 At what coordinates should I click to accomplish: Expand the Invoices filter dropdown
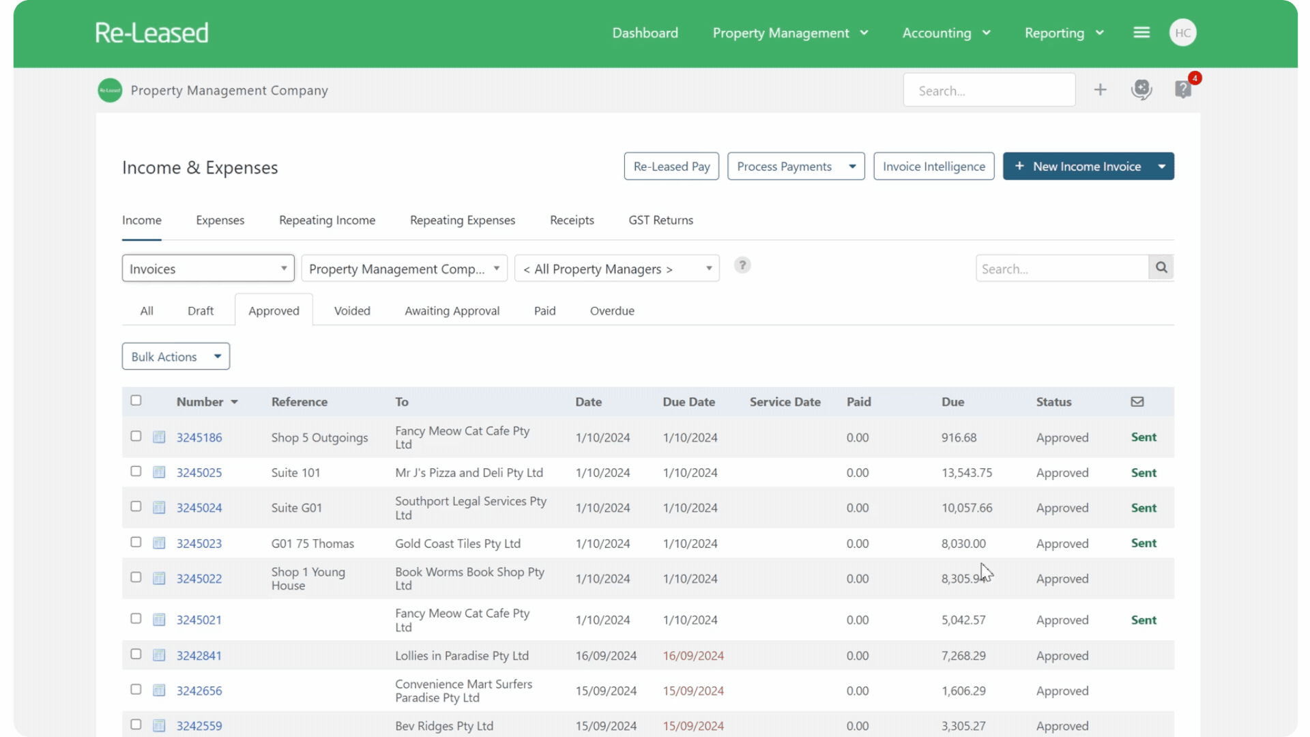click(207, 268)
